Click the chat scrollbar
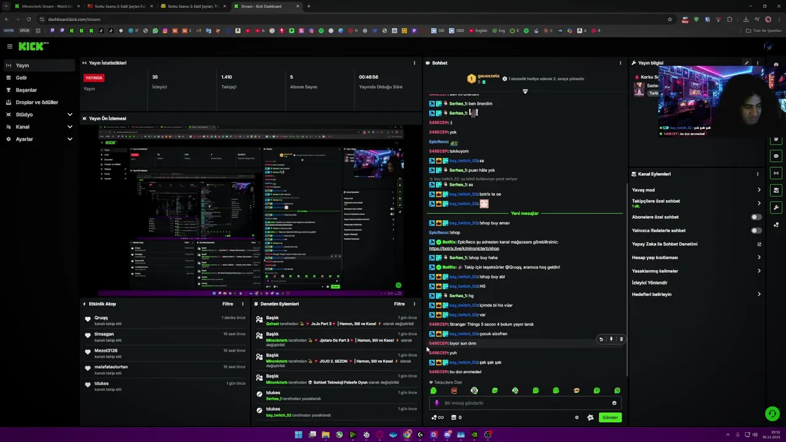The width and height of the screenshot is (786, 442). (626, 279)
